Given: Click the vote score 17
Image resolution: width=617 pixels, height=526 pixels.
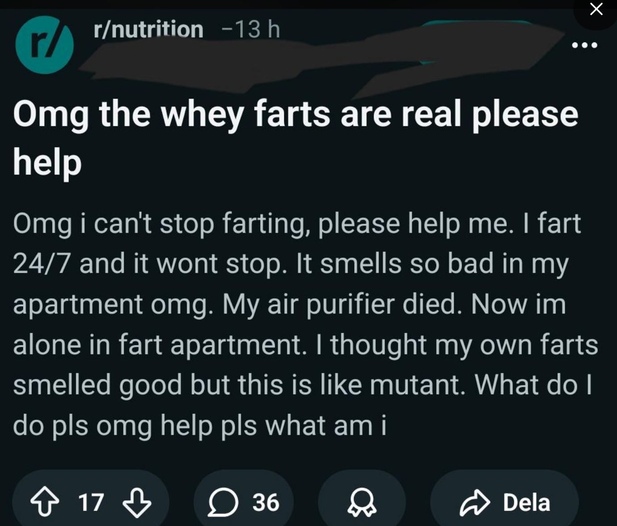Looking at the screenshot, I should point(91,503).
